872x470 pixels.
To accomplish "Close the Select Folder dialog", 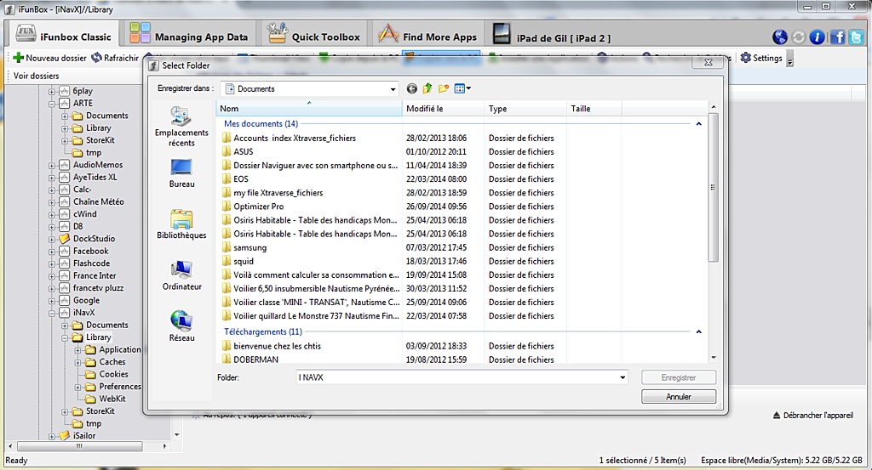I will click(x=708, y=62).
